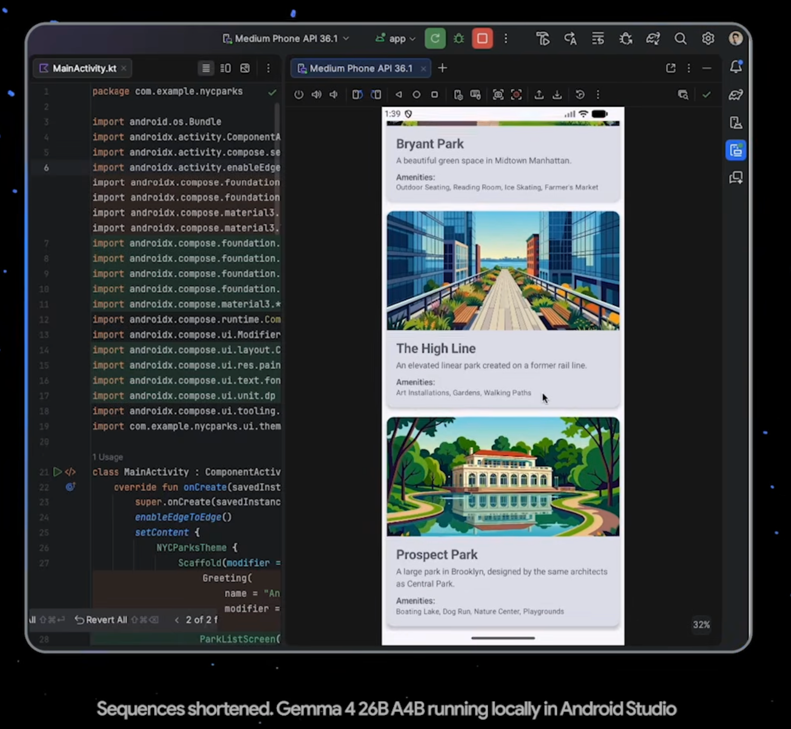Screen dimensions: 791x729
Task: Click the red Stop app button
Action: [x=482, y=39]
